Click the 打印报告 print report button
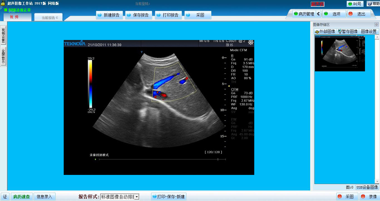This screenshot has height=201, width=380. (168, 15)
